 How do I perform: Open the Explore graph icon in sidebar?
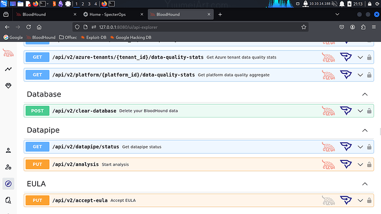pyautogui.click(x=8, y=69)
